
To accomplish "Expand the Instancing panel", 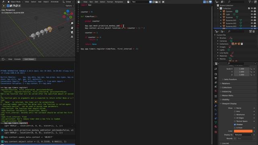I will [x=227, y=91].
